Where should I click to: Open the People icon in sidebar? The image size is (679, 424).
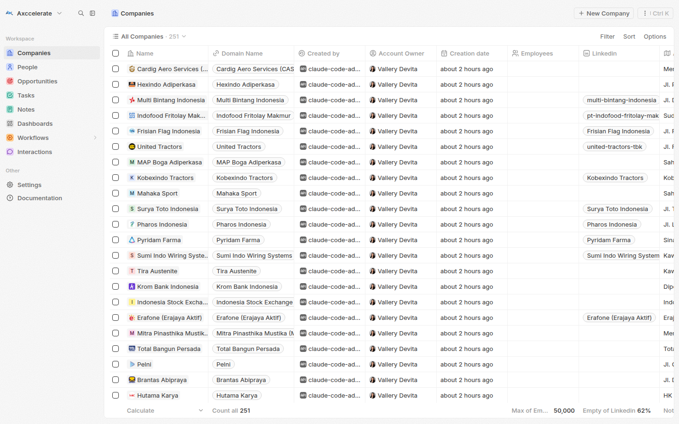coord(10,67)
